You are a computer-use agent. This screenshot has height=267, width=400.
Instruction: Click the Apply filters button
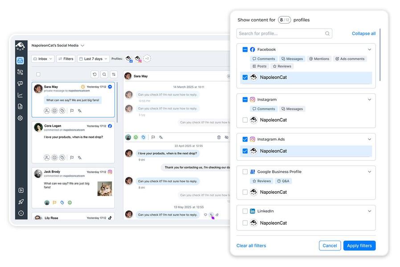pyautogui.click(x=359, y=246)
